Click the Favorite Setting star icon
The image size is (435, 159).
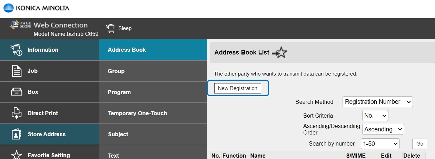coord(17,155)
